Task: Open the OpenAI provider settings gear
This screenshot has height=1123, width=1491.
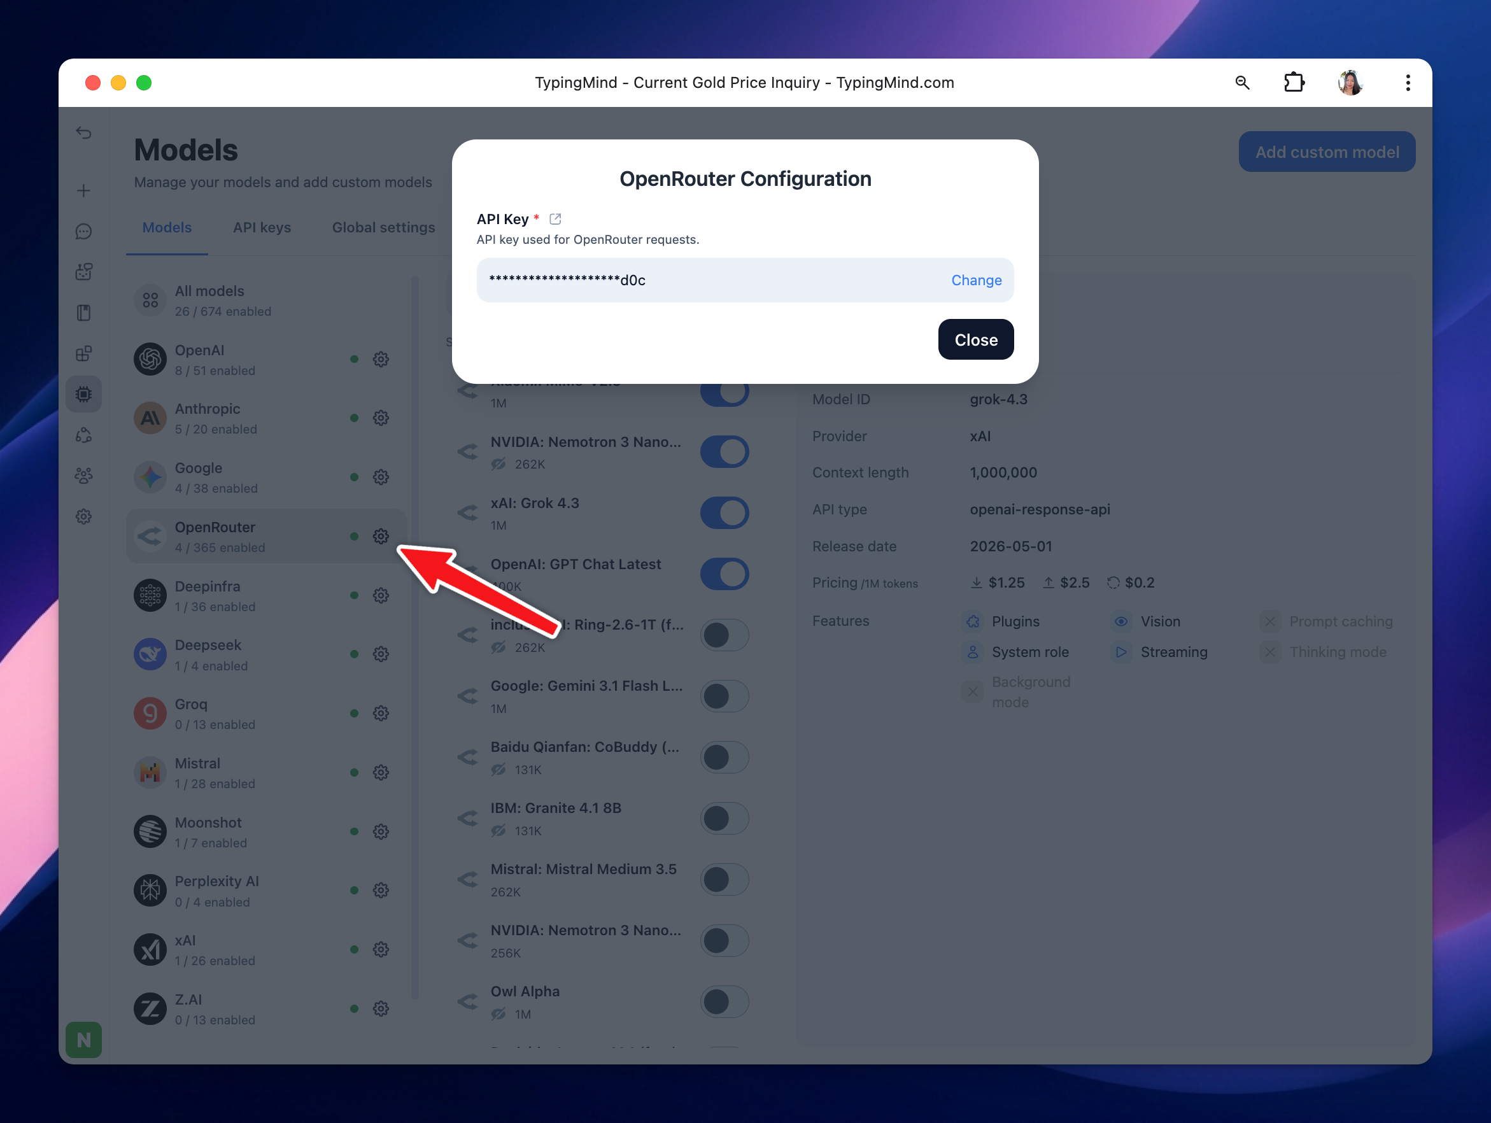Action: coord(381,359)
